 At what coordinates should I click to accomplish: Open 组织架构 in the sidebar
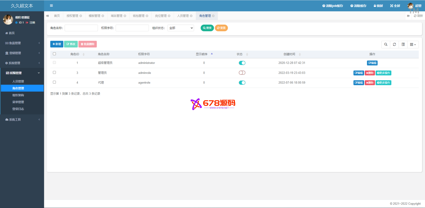click(x=18, y=95)
